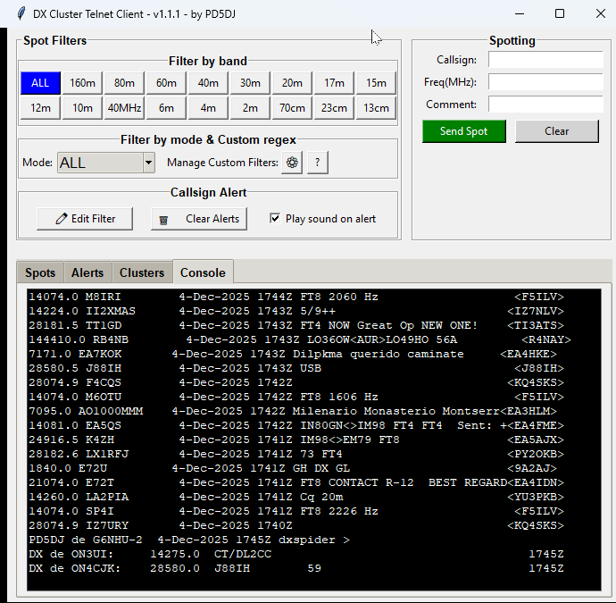Enable the 40m band filter
Viewport: 616px width, 603px height.
tap(208, 83)
